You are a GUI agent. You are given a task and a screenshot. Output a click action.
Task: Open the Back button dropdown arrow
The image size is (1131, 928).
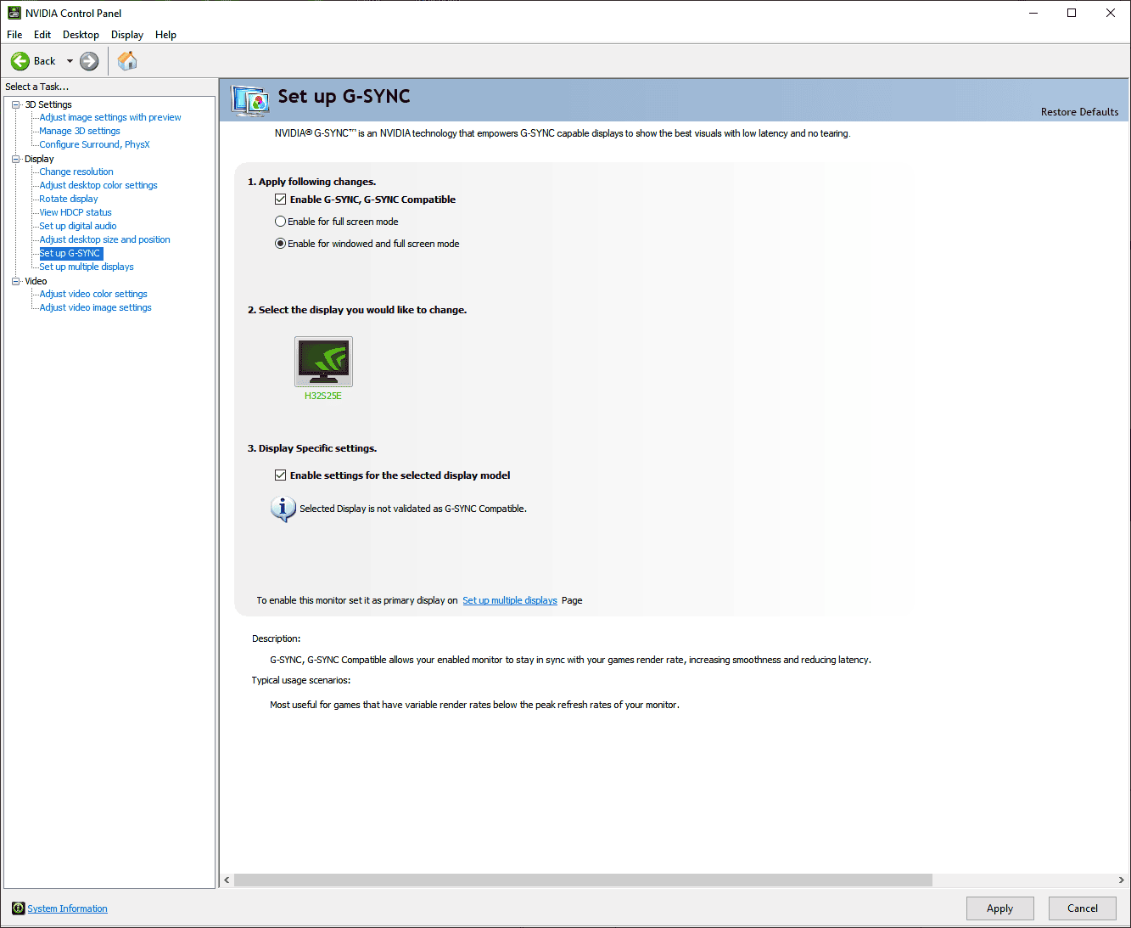click(x=70, y=60)
